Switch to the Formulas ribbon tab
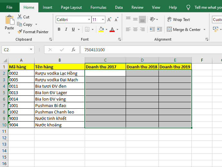This screenshot has height=167, width=222. click(x=98, y=7)
